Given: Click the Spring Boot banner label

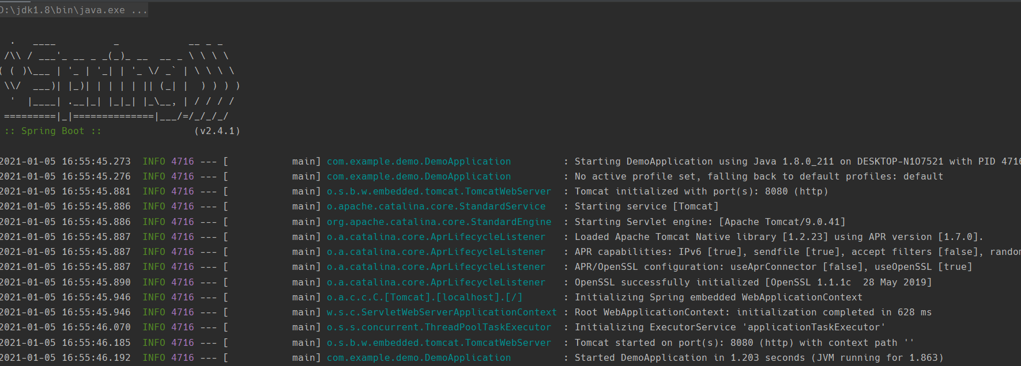Looking at the screenshot, I should point(53,131).
